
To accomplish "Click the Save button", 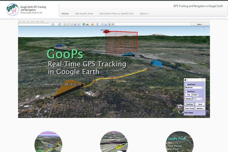I will pyautogui.click(x=200, y=104).
